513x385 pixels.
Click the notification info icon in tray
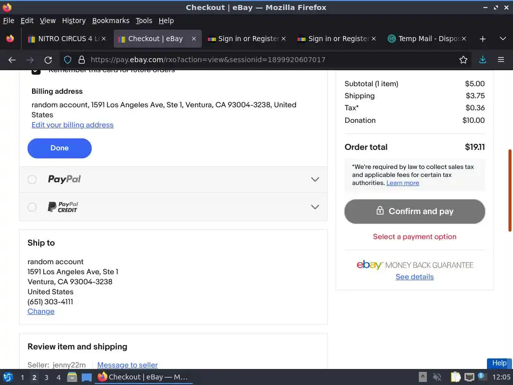pos(482,376)
